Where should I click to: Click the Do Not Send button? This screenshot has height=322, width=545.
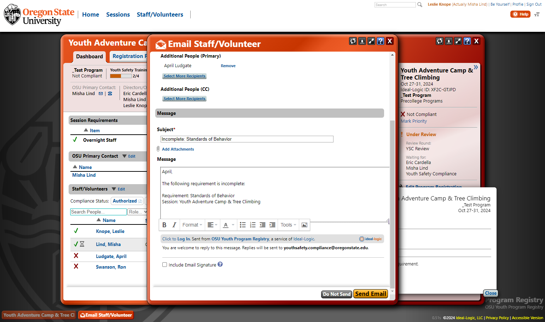coord(337,294)
